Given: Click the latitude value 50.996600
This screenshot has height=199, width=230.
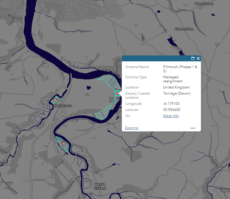Looking at the screenshot, I should tap(172, 110).
